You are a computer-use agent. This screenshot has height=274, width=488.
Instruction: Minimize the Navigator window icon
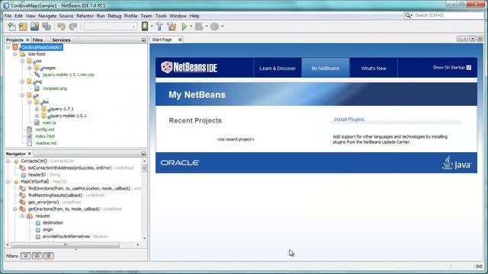143,154
